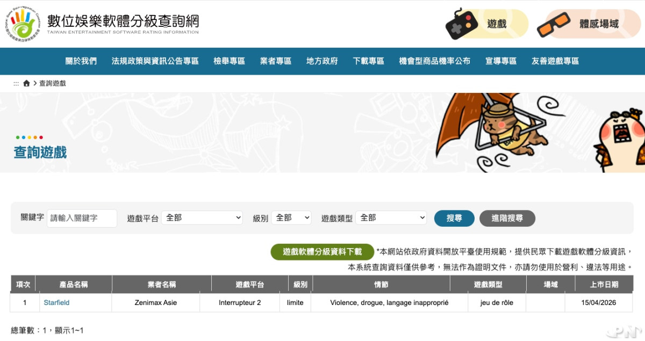Sort by 上市日期 column header
The height and width of the screenshot is (341, 645).
point(603,285)
